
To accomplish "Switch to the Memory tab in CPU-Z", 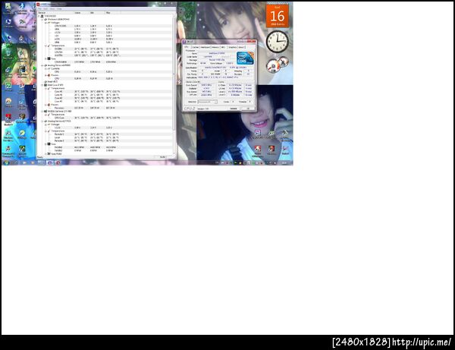I will pos(215,47).
